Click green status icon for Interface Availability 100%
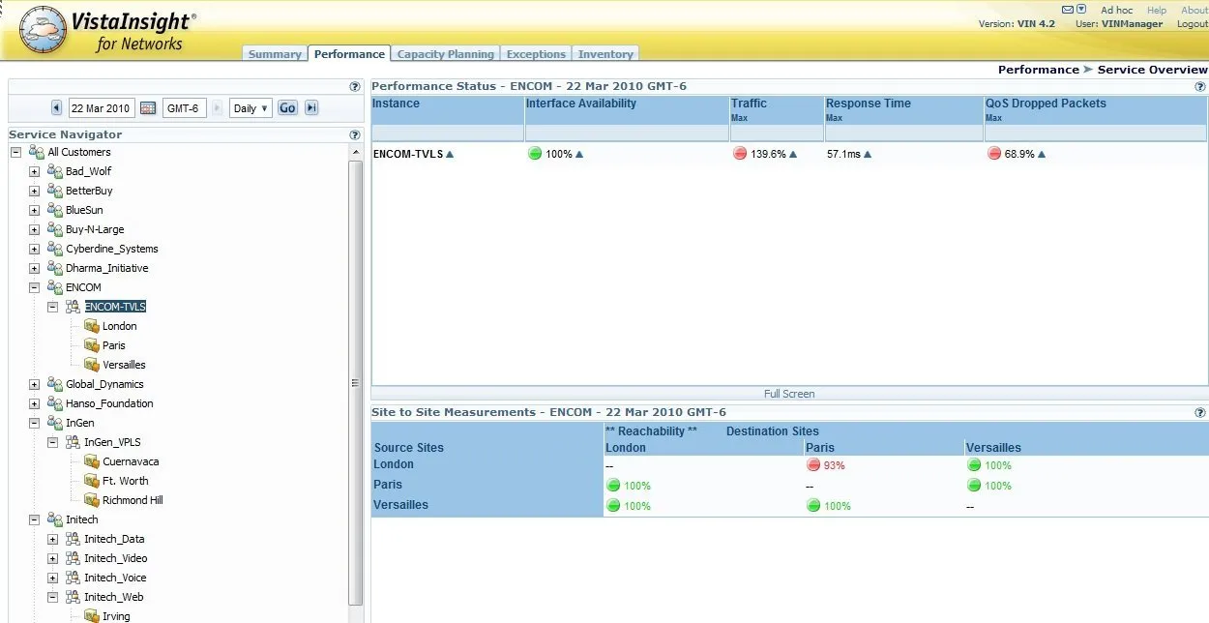This screenshot has height=623, width=1209. click(x=535, y=154)
